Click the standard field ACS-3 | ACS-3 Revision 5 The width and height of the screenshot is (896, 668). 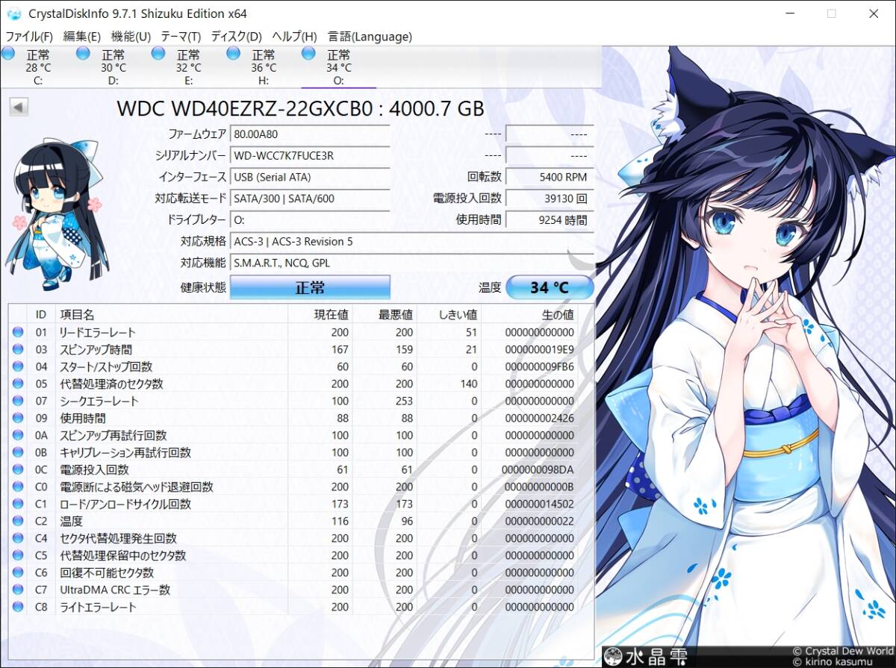click(x=411, y=242)
